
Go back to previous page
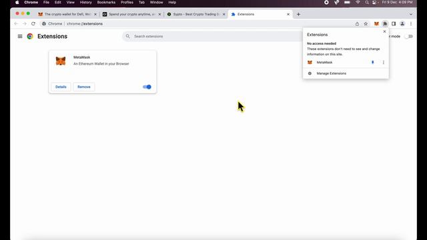(x=16, y=24)
